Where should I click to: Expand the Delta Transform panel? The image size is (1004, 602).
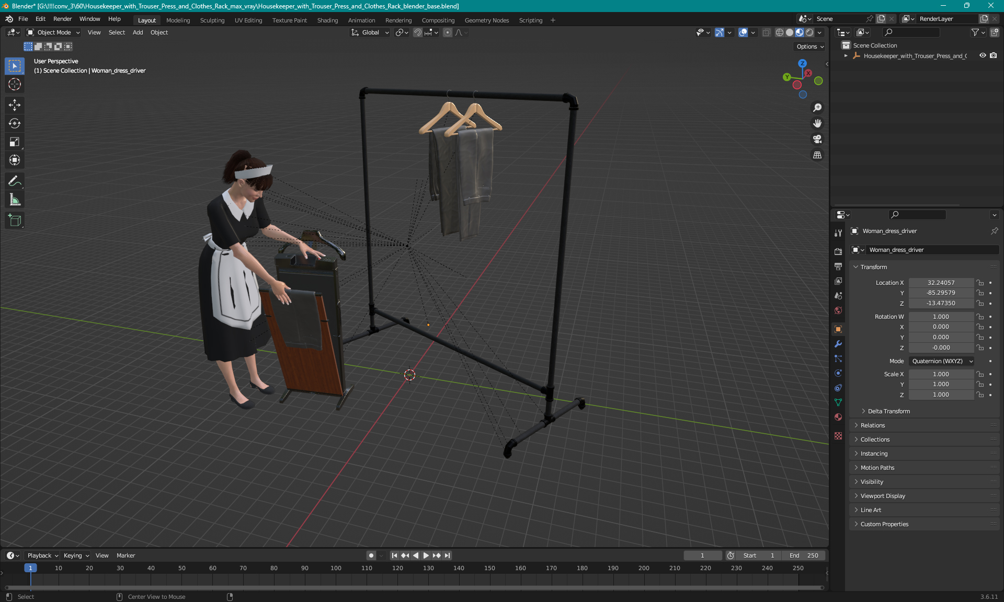tap(888, 411)
